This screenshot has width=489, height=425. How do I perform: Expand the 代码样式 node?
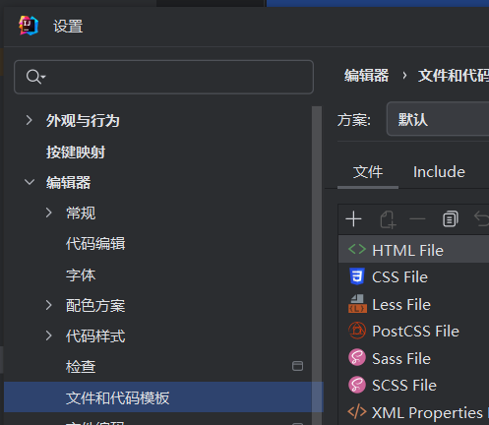(49, 335)
